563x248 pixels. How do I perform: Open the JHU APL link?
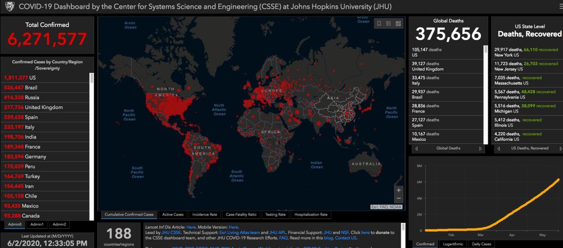pos(277,233)
